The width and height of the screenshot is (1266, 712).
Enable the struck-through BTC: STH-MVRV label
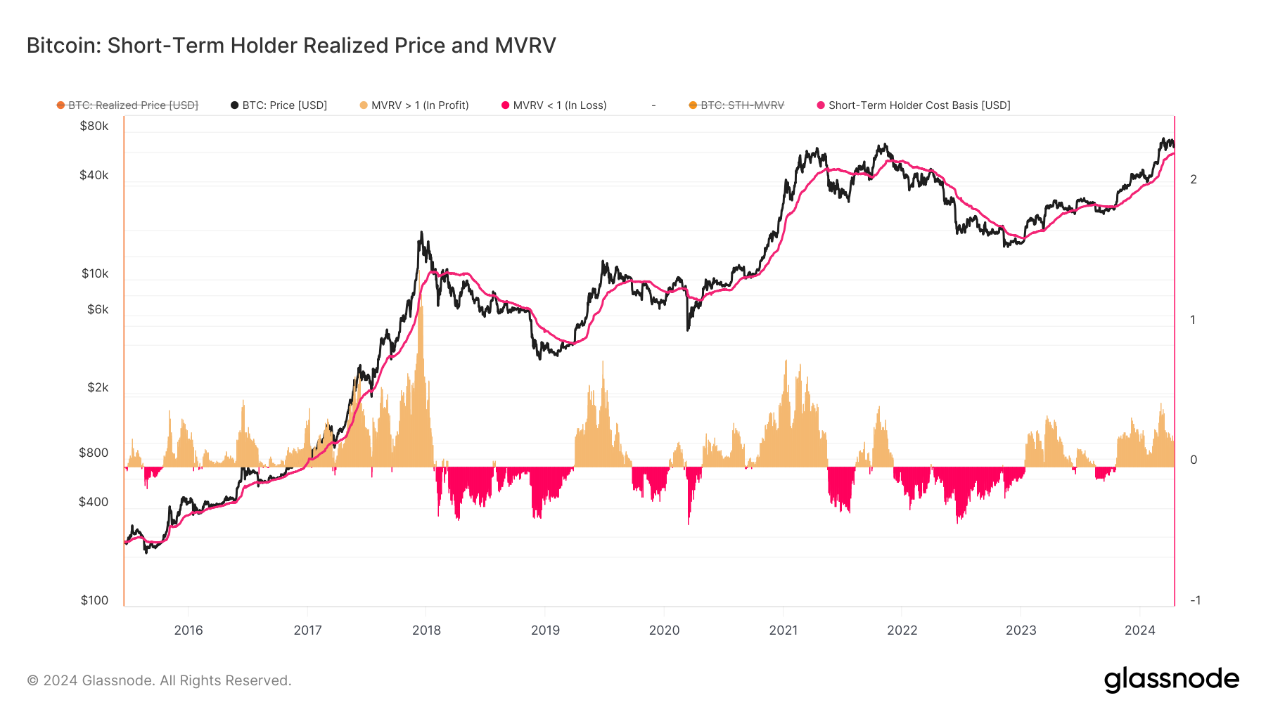click(742, 105)
